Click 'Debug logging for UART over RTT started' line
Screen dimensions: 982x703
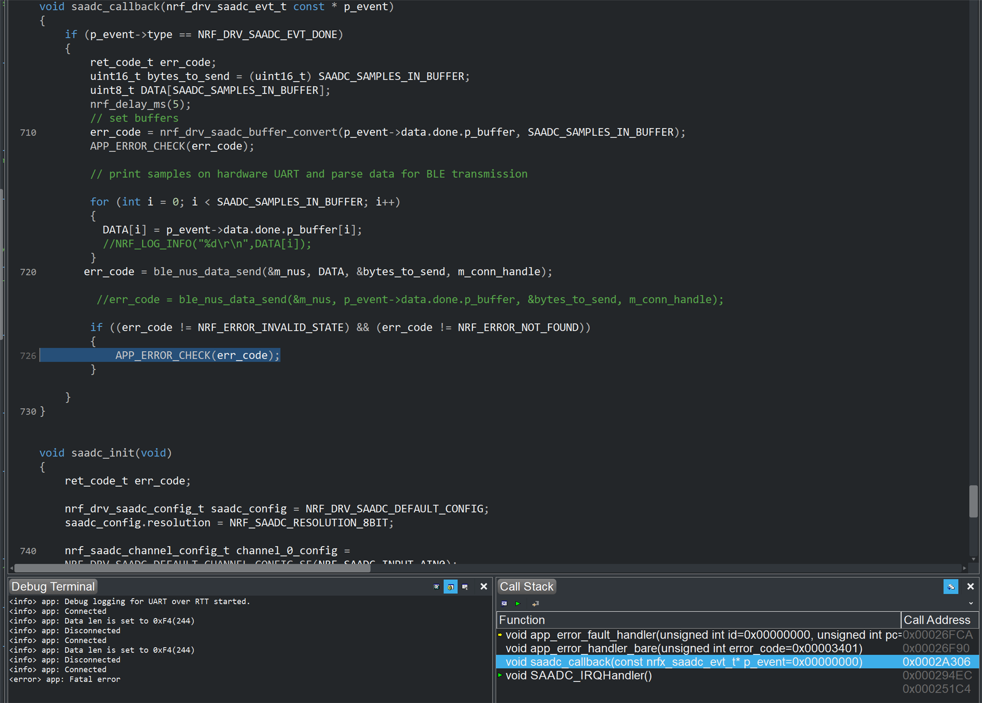pyautogui.click(x=129, y=601)
